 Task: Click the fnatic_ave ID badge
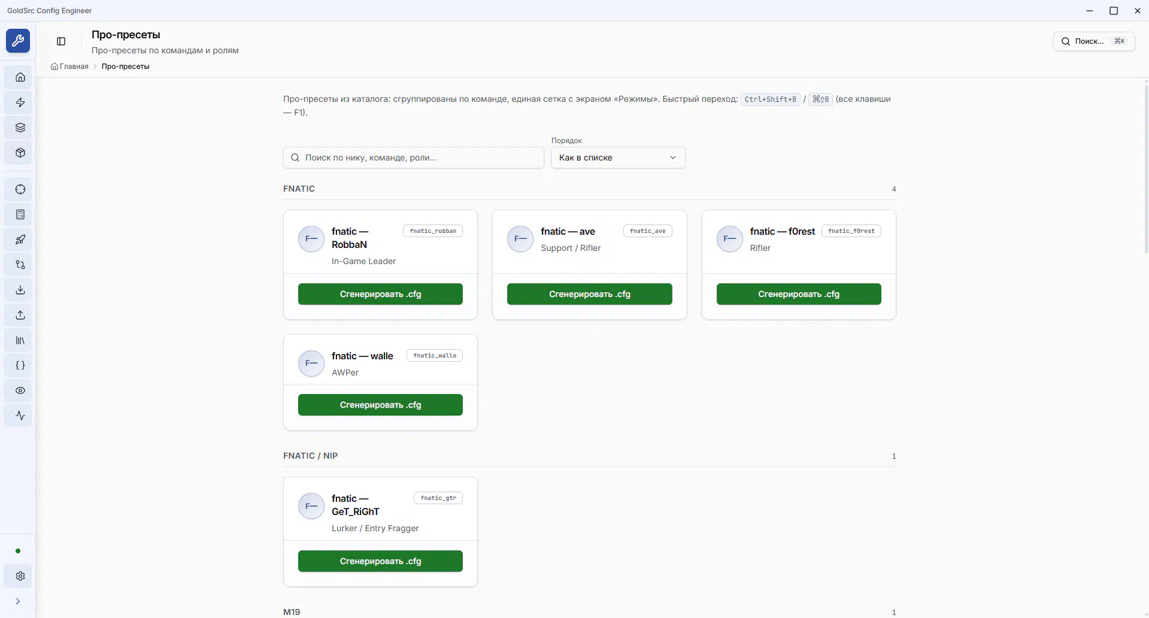[648, 231]
